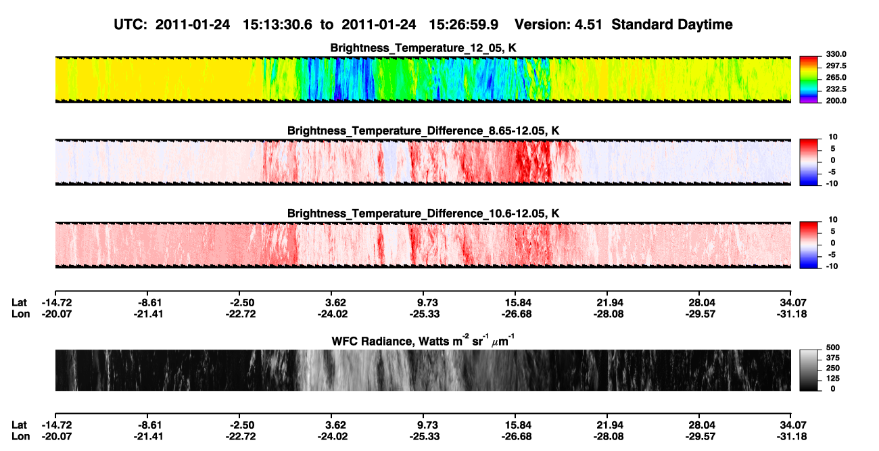
Task: Click the "125" label on the WFC colorbar
Action: click(833, 379)
